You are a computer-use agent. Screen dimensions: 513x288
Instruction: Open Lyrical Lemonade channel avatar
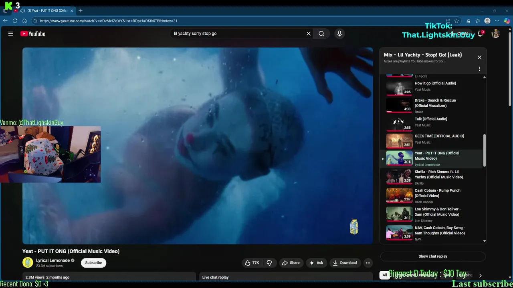pyautogui.click(x=28, y=263)
